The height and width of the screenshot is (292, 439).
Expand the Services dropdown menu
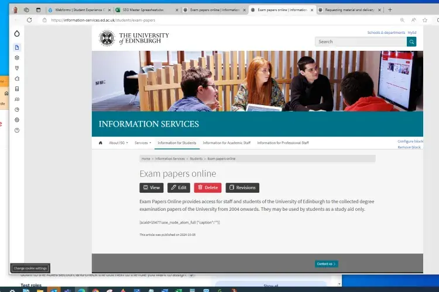pos(142,142)
